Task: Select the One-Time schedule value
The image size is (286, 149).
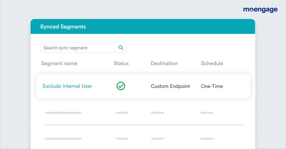Action: [x=212, y=86]
